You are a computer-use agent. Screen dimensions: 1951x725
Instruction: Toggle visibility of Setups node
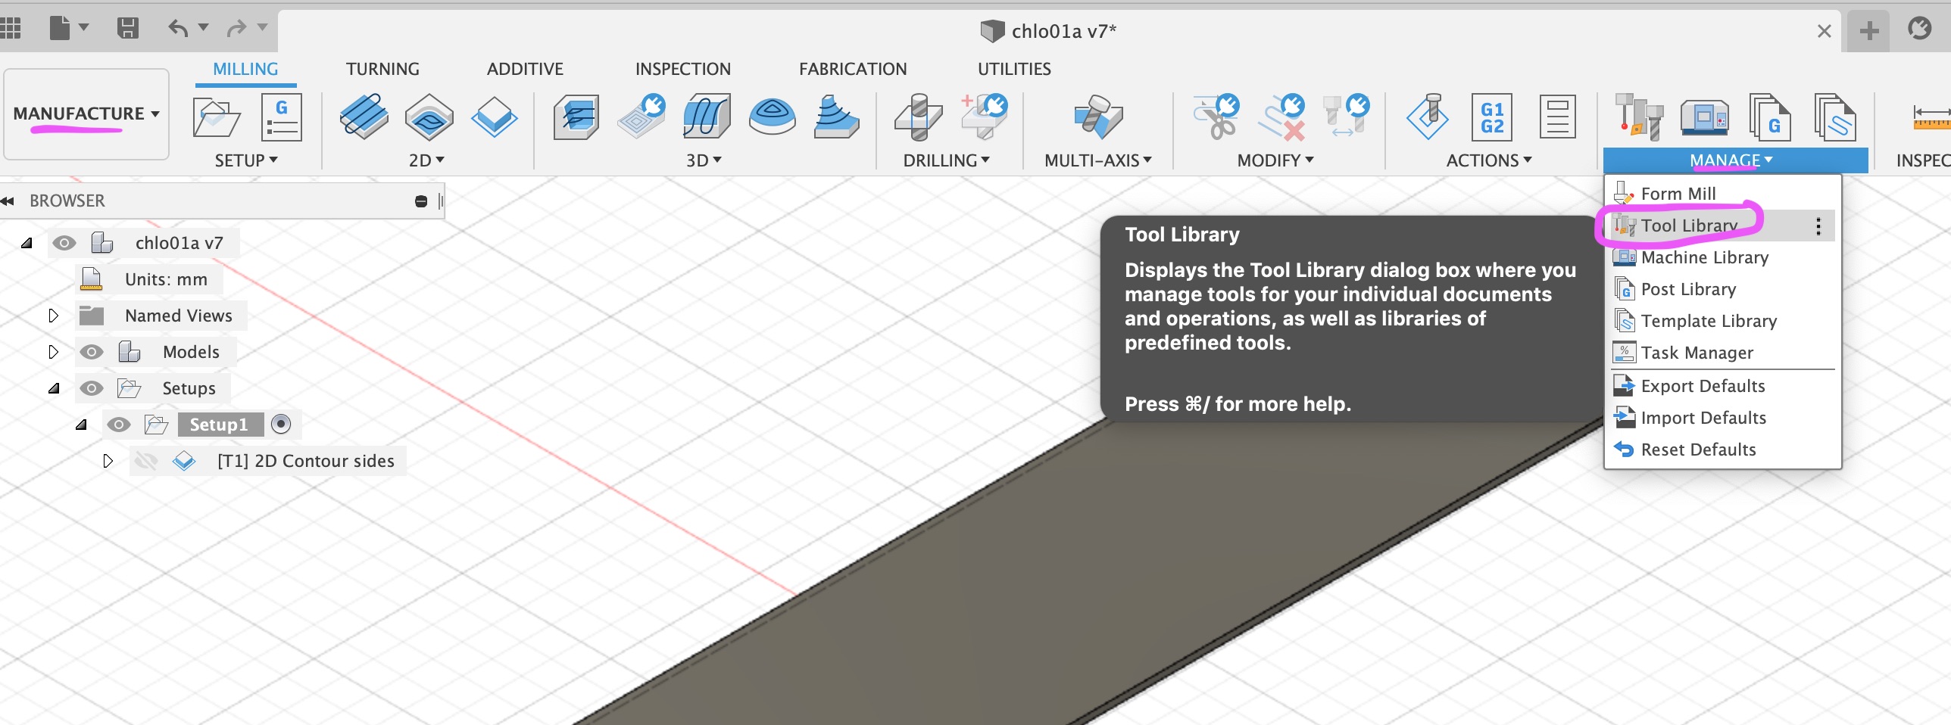92,388
